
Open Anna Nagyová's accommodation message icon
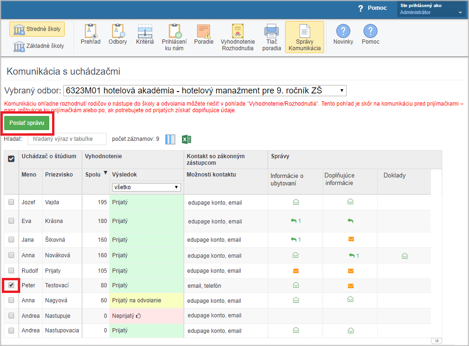coord(296,300)
